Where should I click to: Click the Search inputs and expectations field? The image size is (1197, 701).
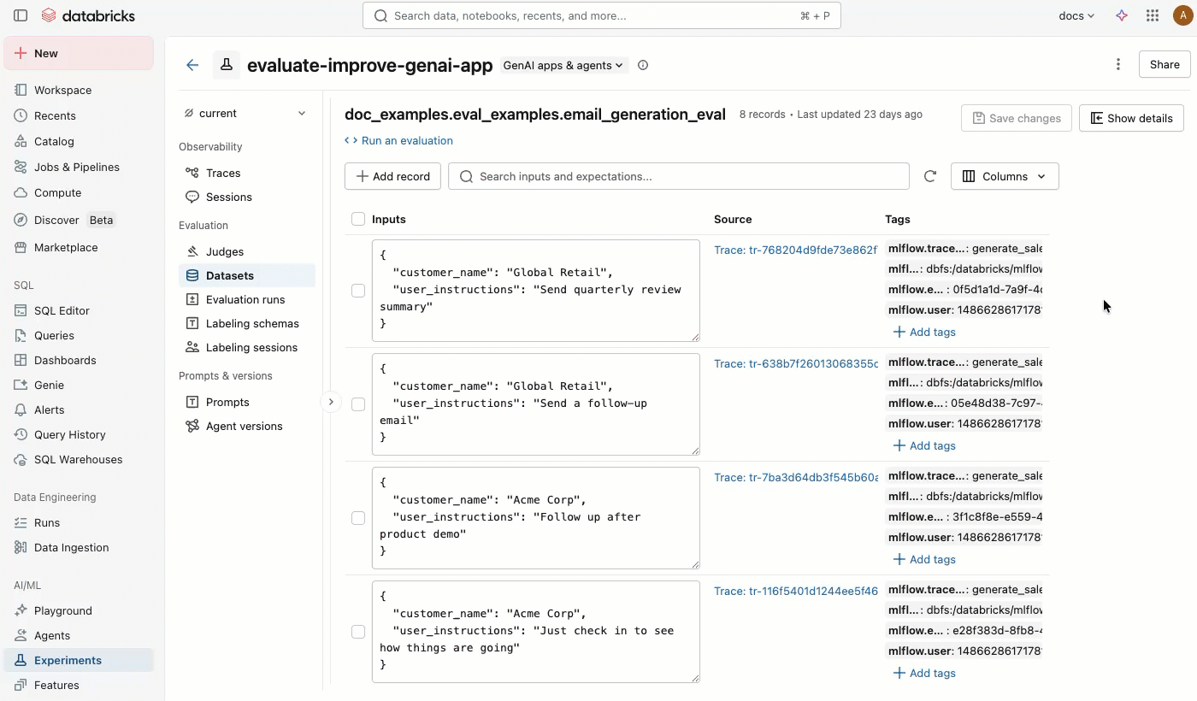click(x=684, y=176)
